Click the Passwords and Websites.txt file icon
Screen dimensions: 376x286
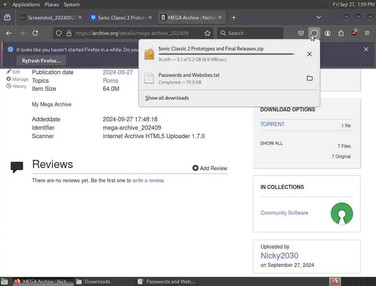coord(149,78)
